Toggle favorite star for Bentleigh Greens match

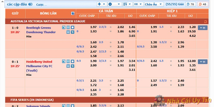click(72, 28)
